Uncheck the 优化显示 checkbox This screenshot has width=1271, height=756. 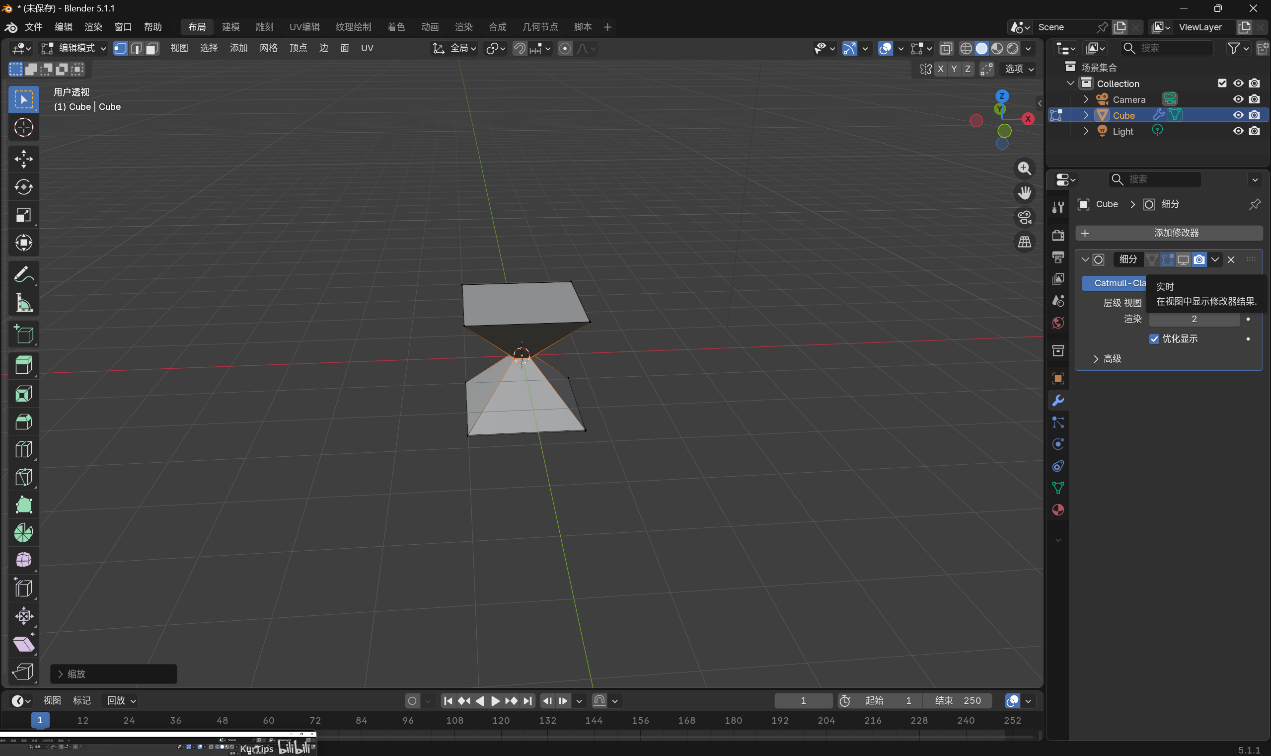coord(1154,339)
